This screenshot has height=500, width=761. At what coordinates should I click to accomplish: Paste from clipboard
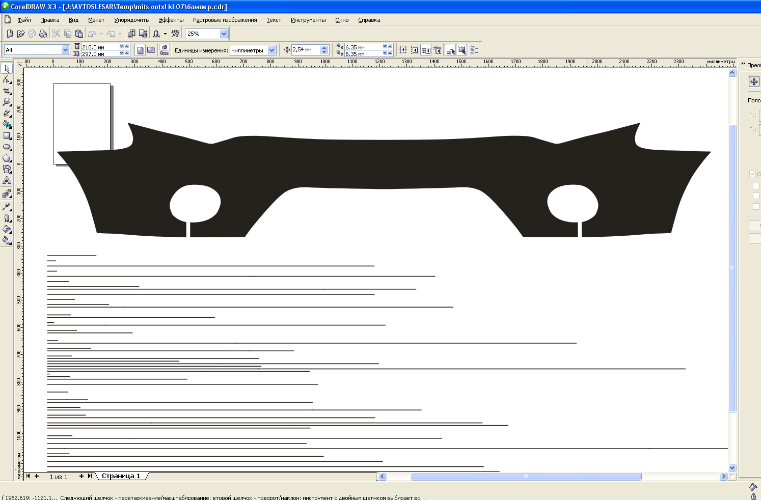pyautogui.click(x=79, y=34)
